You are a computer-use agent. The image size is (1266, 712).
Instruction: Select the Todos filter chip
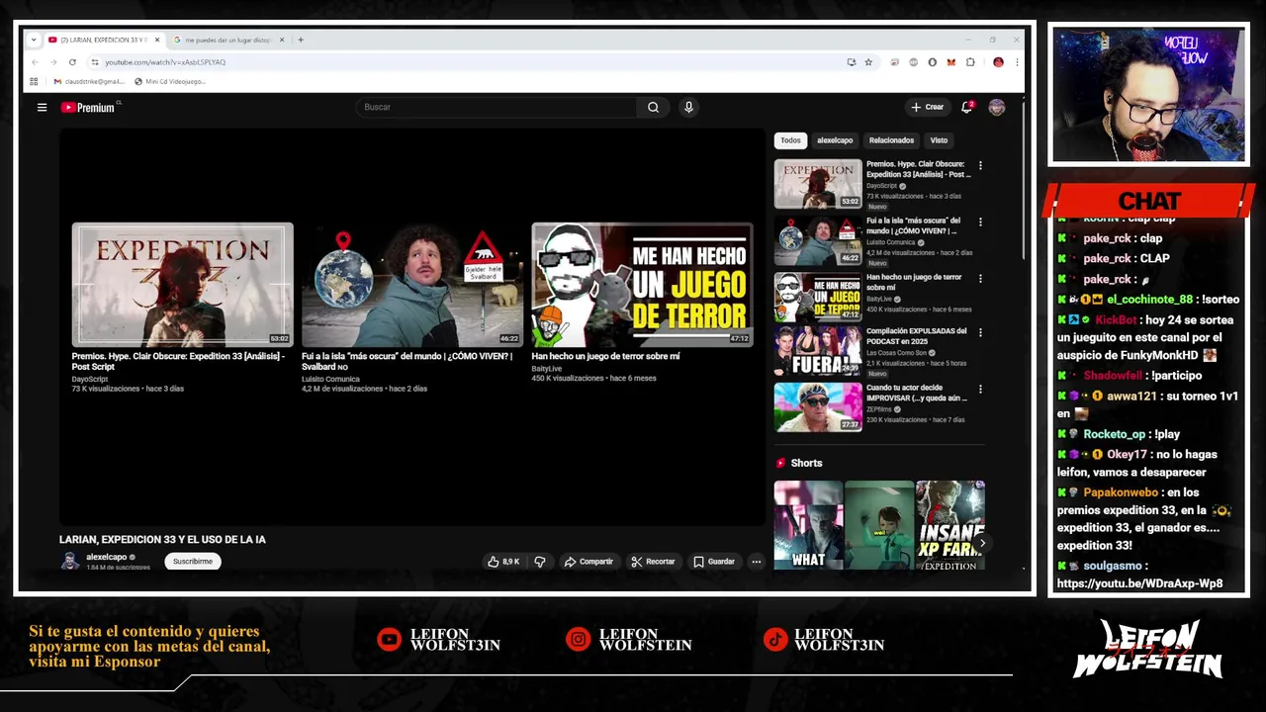tap(790, 140)
